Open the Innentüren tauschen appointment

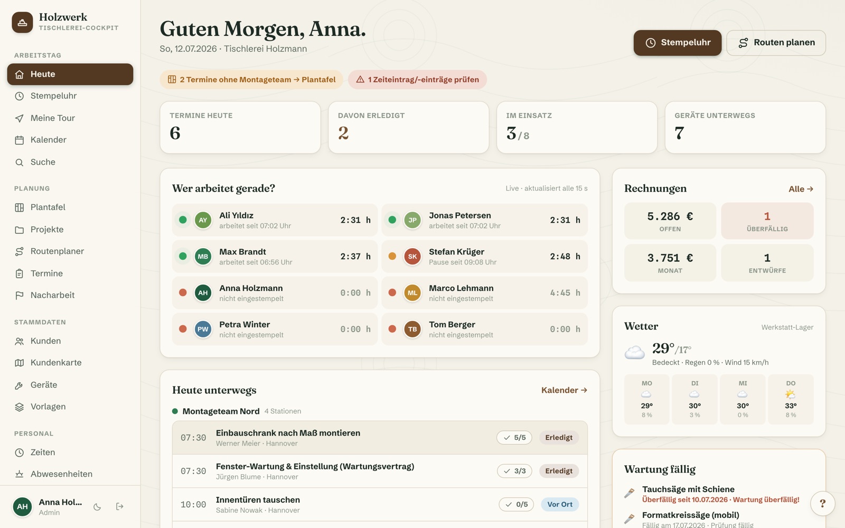pyautogui.click(x=380, y=505)
